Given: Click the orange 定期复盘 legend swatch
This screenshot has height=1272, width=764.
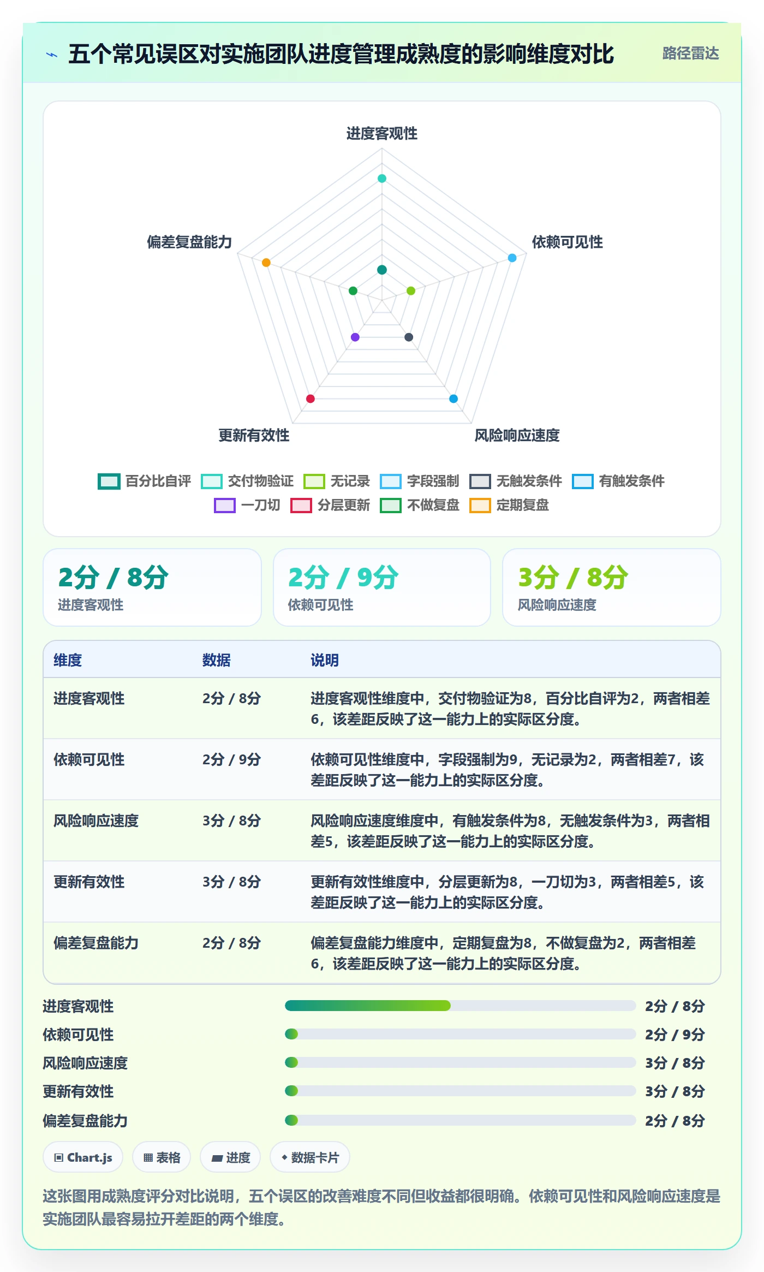Looking at the screenshot, I should pyautogui.click(x=480, y=506).
